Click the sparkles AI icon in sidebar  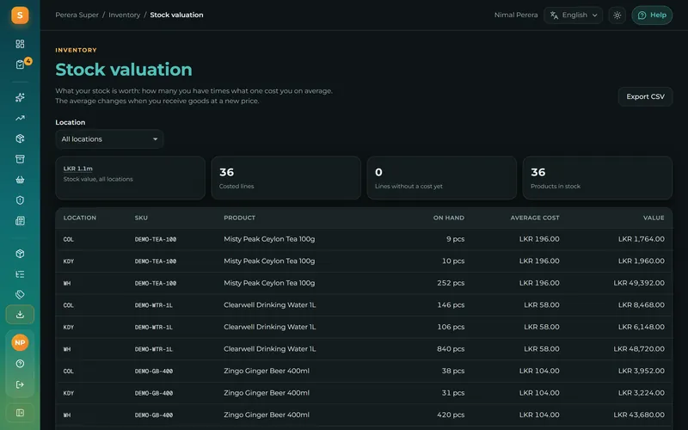[x=20, y=97]
